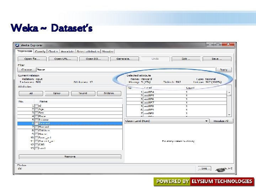Image resolution: width=256 pixels, height=192 pixels.
Task: Tick the checkbox for Age attribute
Action: [x=36, y=109]
